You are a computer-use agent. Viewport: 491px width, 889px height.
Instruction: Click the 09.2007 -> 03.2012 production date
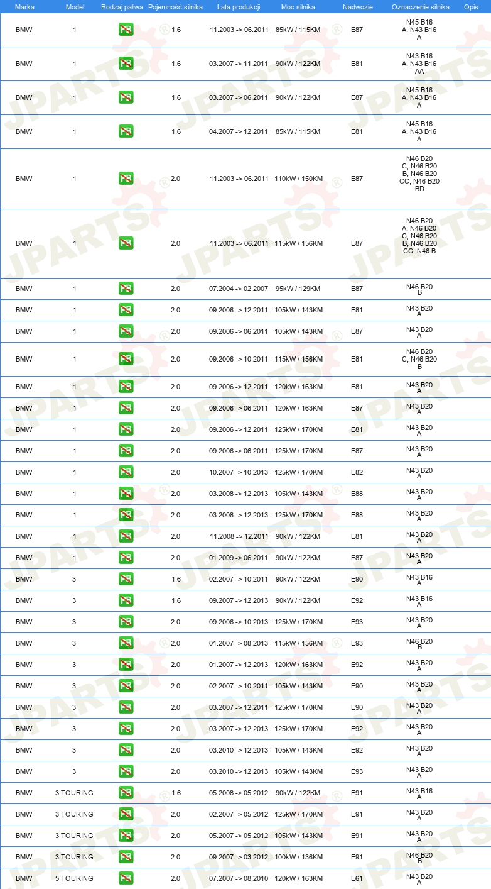pyautogui.click(x=239, y=857)
